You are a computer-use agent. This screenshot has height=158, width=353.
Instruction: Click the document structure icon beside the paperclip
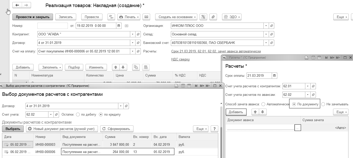(x=203, y=17)
